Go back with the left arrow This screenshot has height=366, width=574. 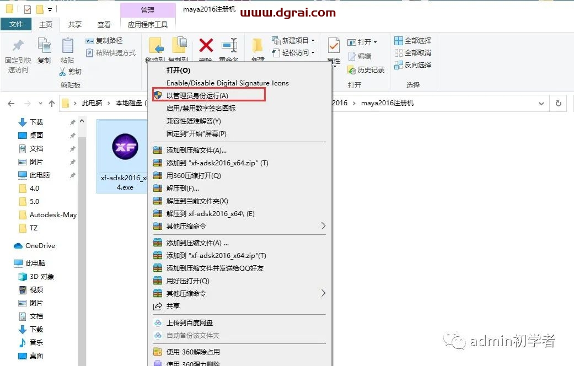click(x=12, y=104)
